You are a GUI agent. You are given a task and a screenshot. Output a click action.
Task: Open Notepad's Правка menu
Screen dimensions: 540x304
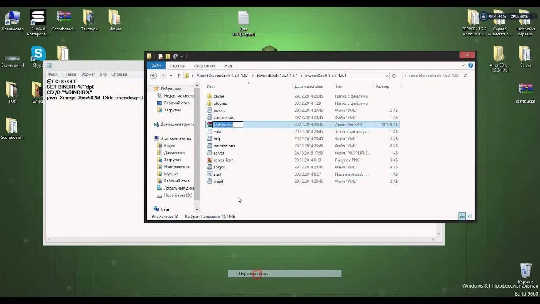pyautogui.click(x=69, y=74)
